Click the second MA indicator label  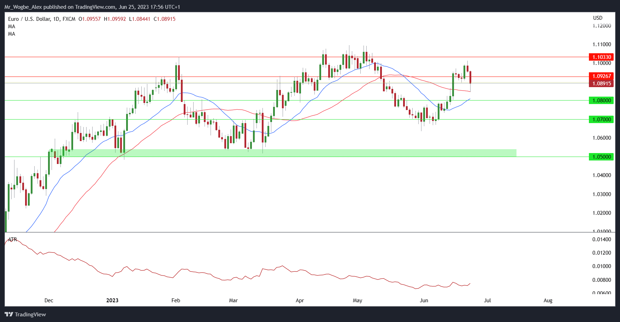tap(12, 34)
